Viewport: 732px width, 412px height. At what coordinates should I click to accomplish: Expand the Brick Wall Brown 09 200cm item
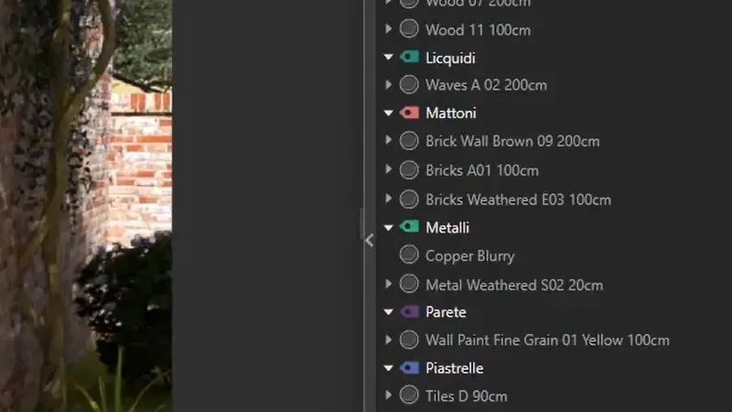click(x=388, y=140)
